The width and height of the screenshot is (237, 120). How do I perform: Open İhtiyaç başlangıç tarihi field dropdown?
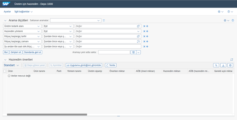pos(39,36)
